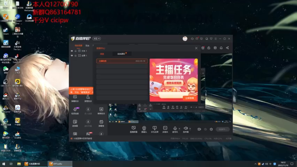The width and height of the screenshot is (297, 167).
Task: Click the orange room manager notice tooltip
Action: click(x=81, y=91)
